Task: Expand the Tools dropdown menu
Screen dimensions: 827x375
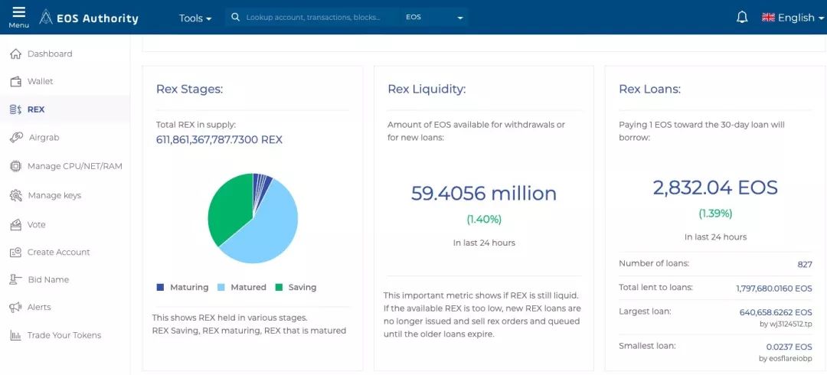Action: [x=195, y=18]
